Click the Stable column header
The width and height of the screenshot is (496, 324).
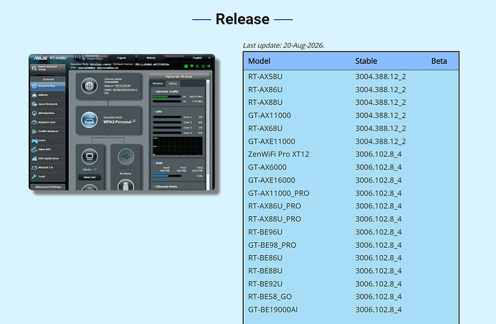pyautogui.click(x=366, y=61)
